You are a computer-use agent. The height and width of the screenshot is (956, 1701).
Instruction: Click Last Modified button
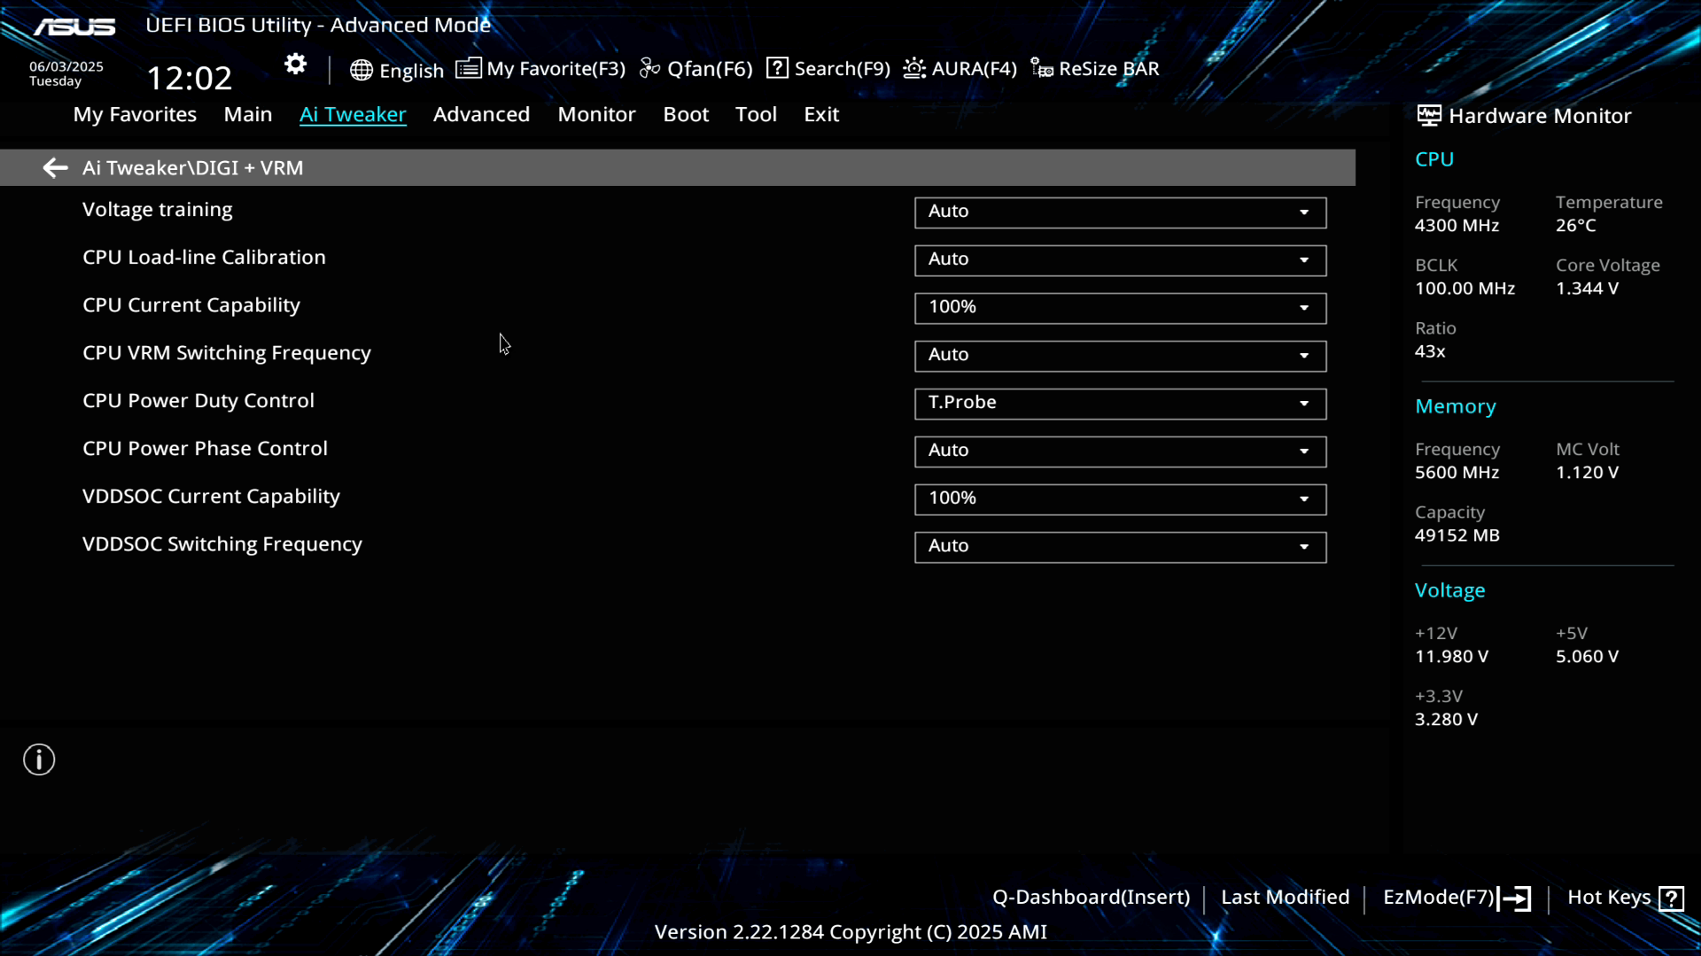[x=1285, y=897]
